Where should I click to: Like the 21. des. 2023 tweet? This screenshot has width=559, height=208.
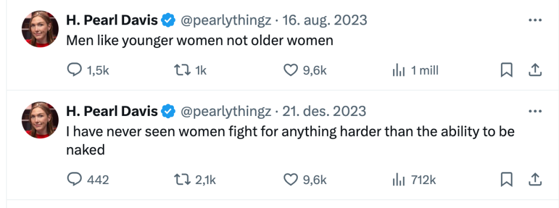(305, 180)
